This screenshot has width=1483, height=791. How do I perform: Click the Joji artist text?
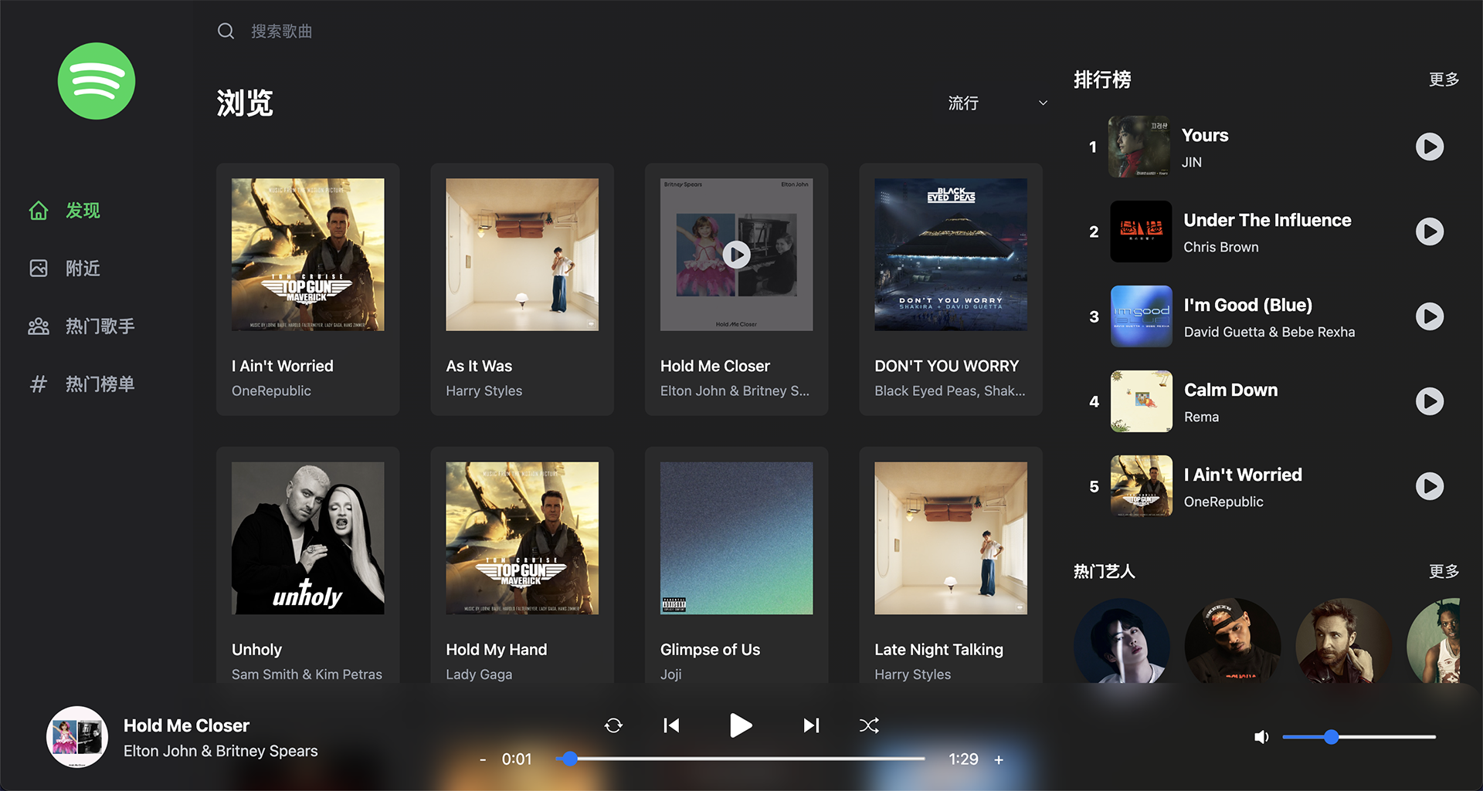pyautogui.click(x=671, y=674)
